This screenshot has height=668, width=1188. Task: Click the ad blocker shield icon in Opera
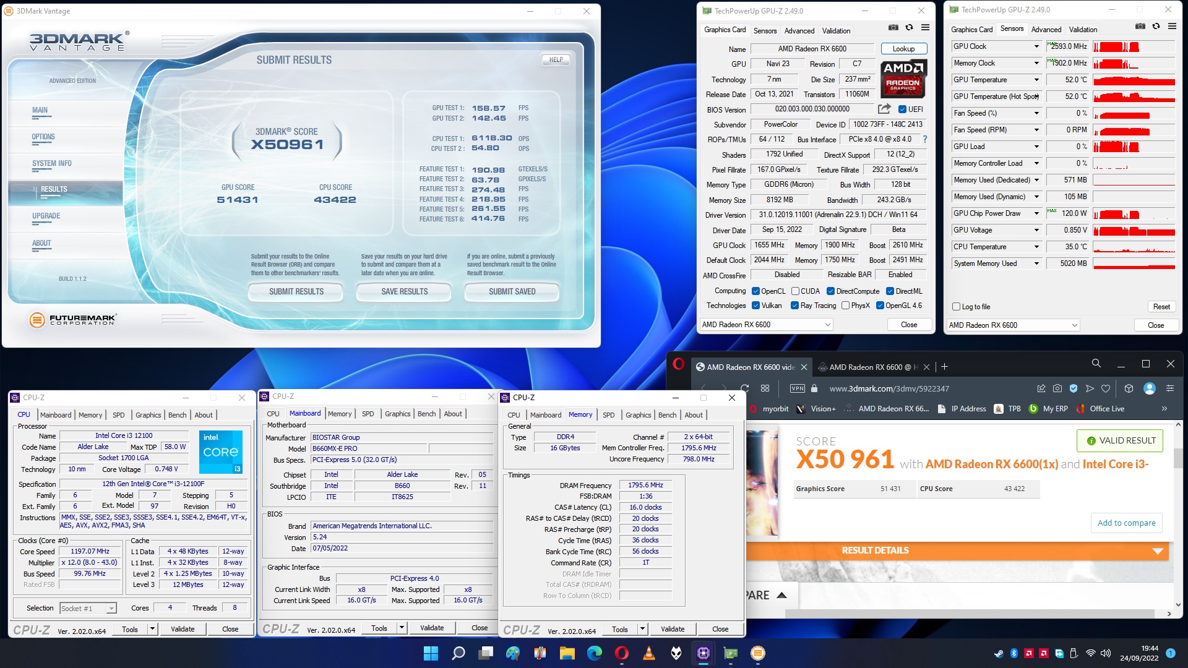[x=1074, y=388]
